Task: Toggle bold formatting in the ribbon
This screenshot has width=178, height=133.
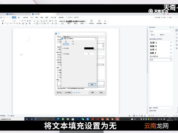Action: tap(3, 23)
